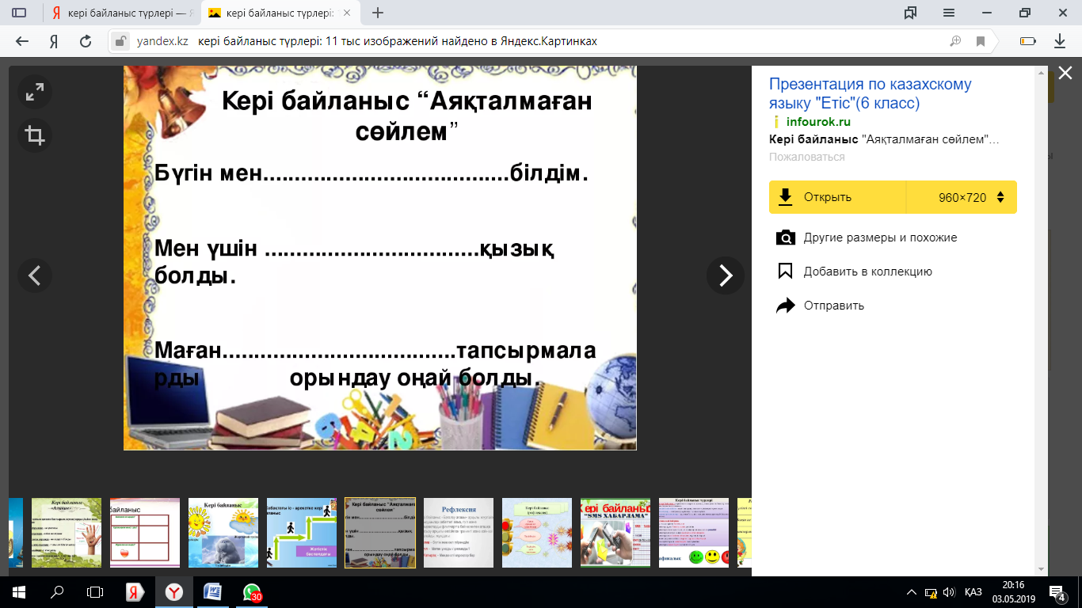
Task: Click 'Добавить в коллекцию'
Action: click(854, 272)
